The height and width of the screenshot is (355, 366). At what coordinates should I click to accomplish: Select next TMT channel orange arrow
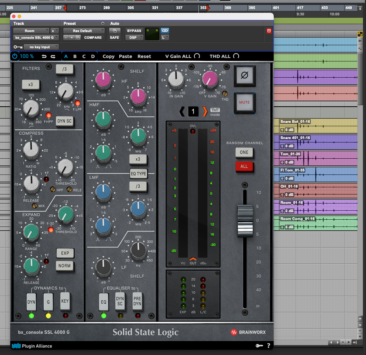(204, 112)
